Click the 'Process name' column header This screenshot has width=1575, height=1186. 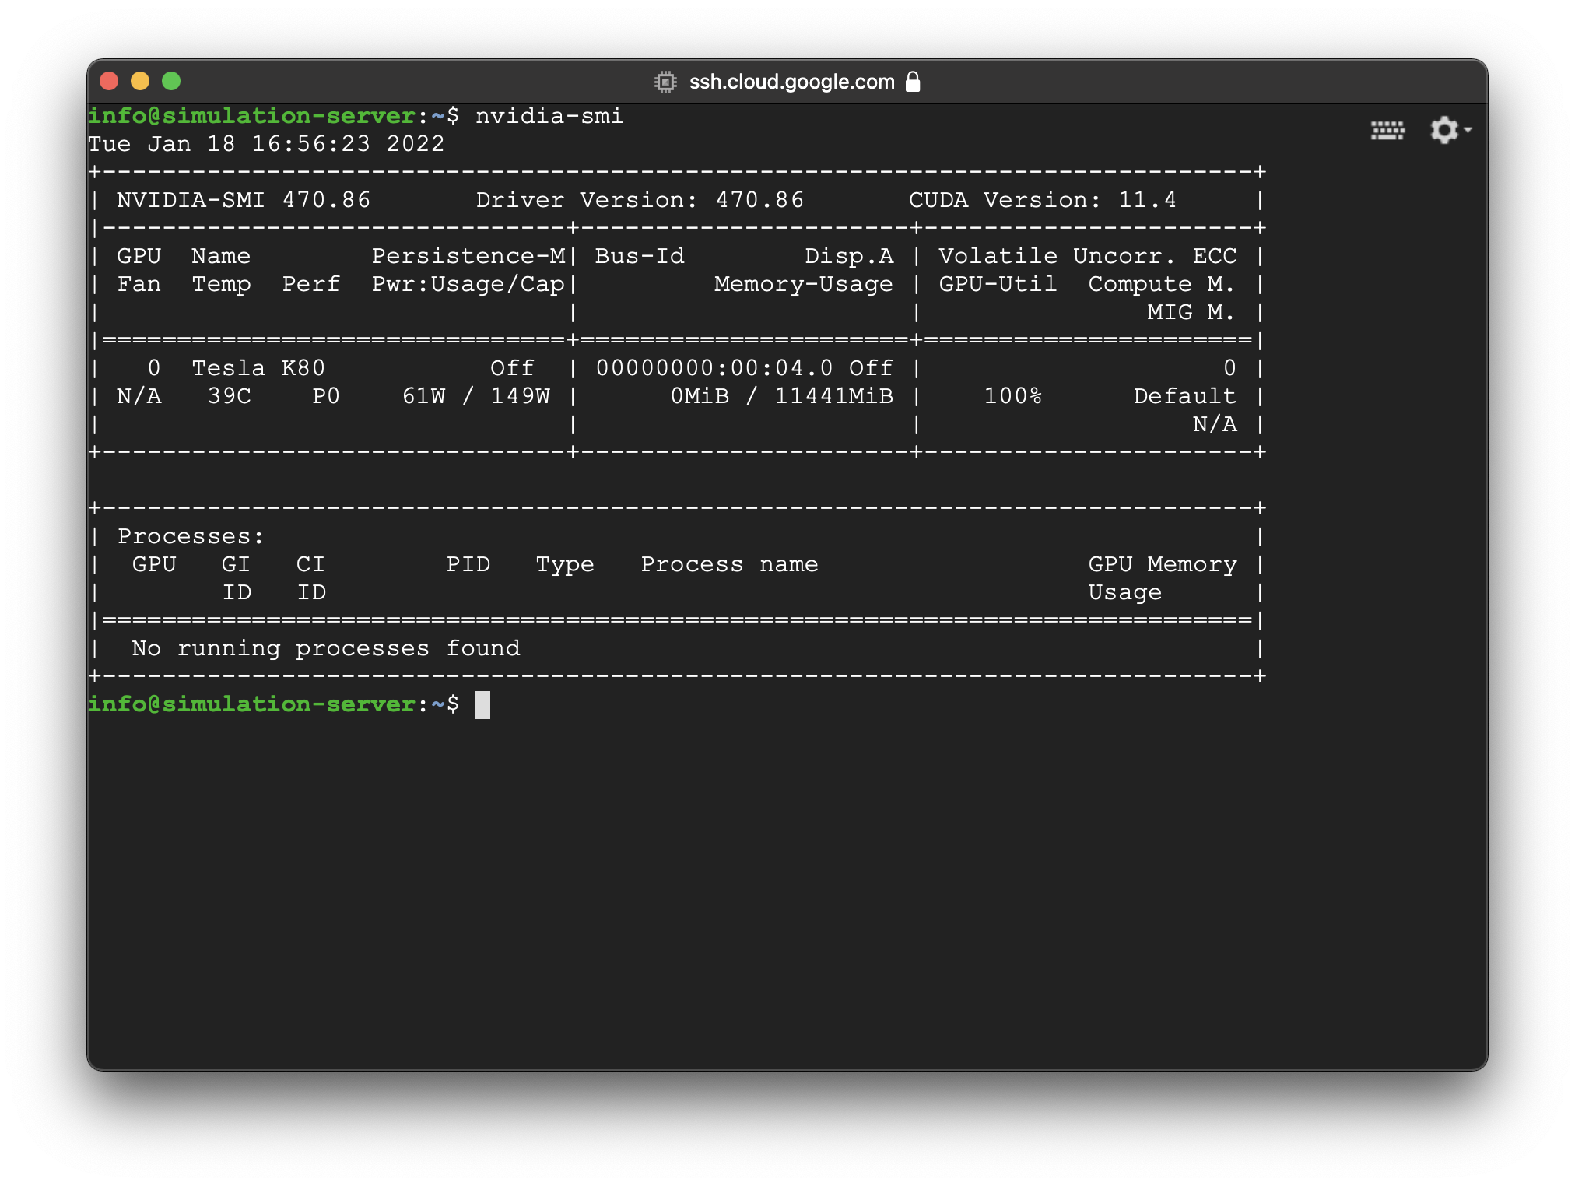(730, 564)
